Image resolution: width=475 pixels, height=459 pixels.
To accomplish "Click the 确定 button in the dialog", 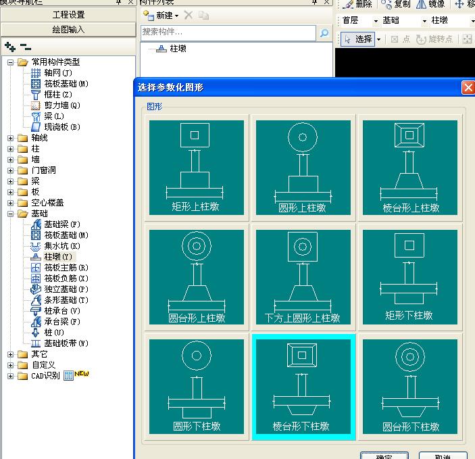I will (384, 456).
